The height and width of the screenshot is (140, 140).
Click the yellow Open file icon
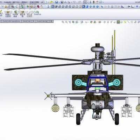51,2
